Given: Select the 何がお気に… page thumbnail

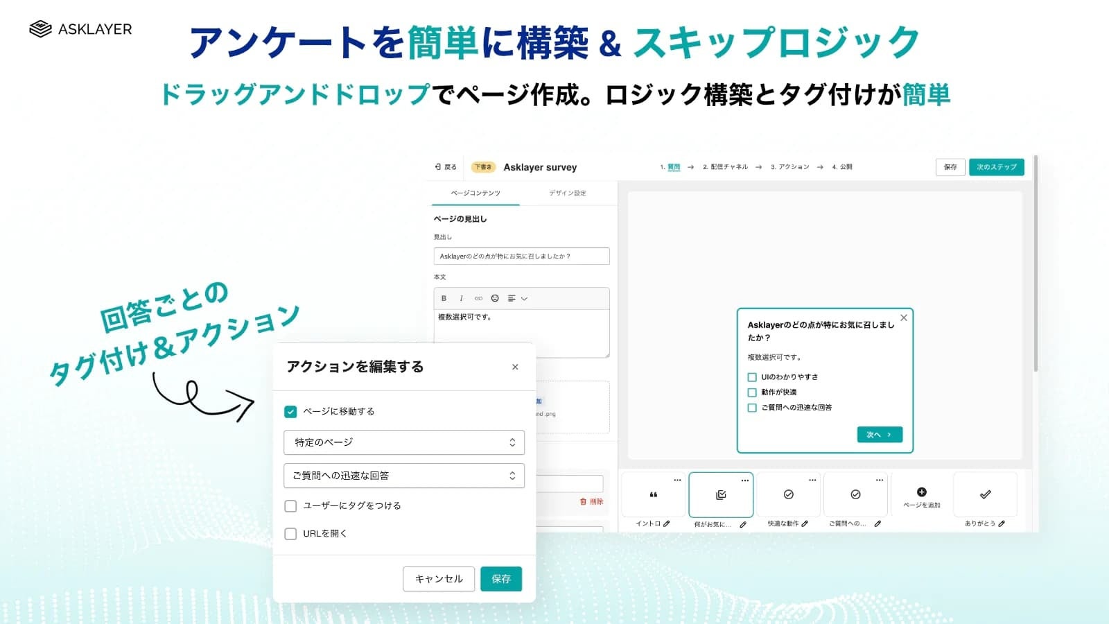Looking at the screenshot, I should [x=720, y=495].
